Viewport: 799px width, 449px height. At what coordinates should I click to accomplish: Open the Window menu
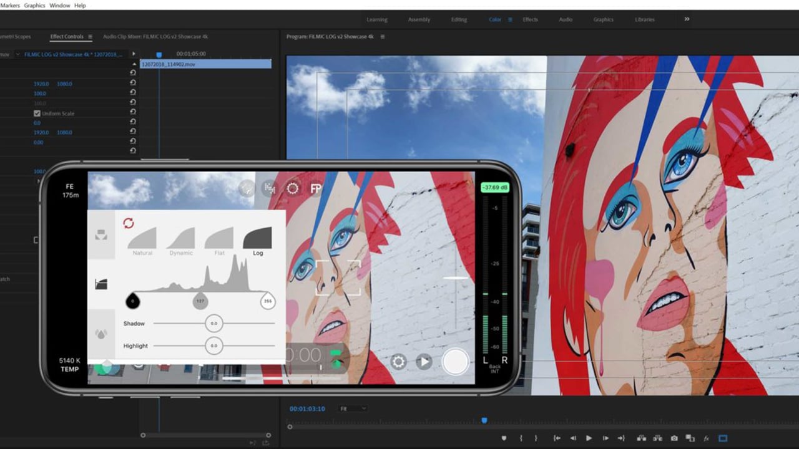59,5
